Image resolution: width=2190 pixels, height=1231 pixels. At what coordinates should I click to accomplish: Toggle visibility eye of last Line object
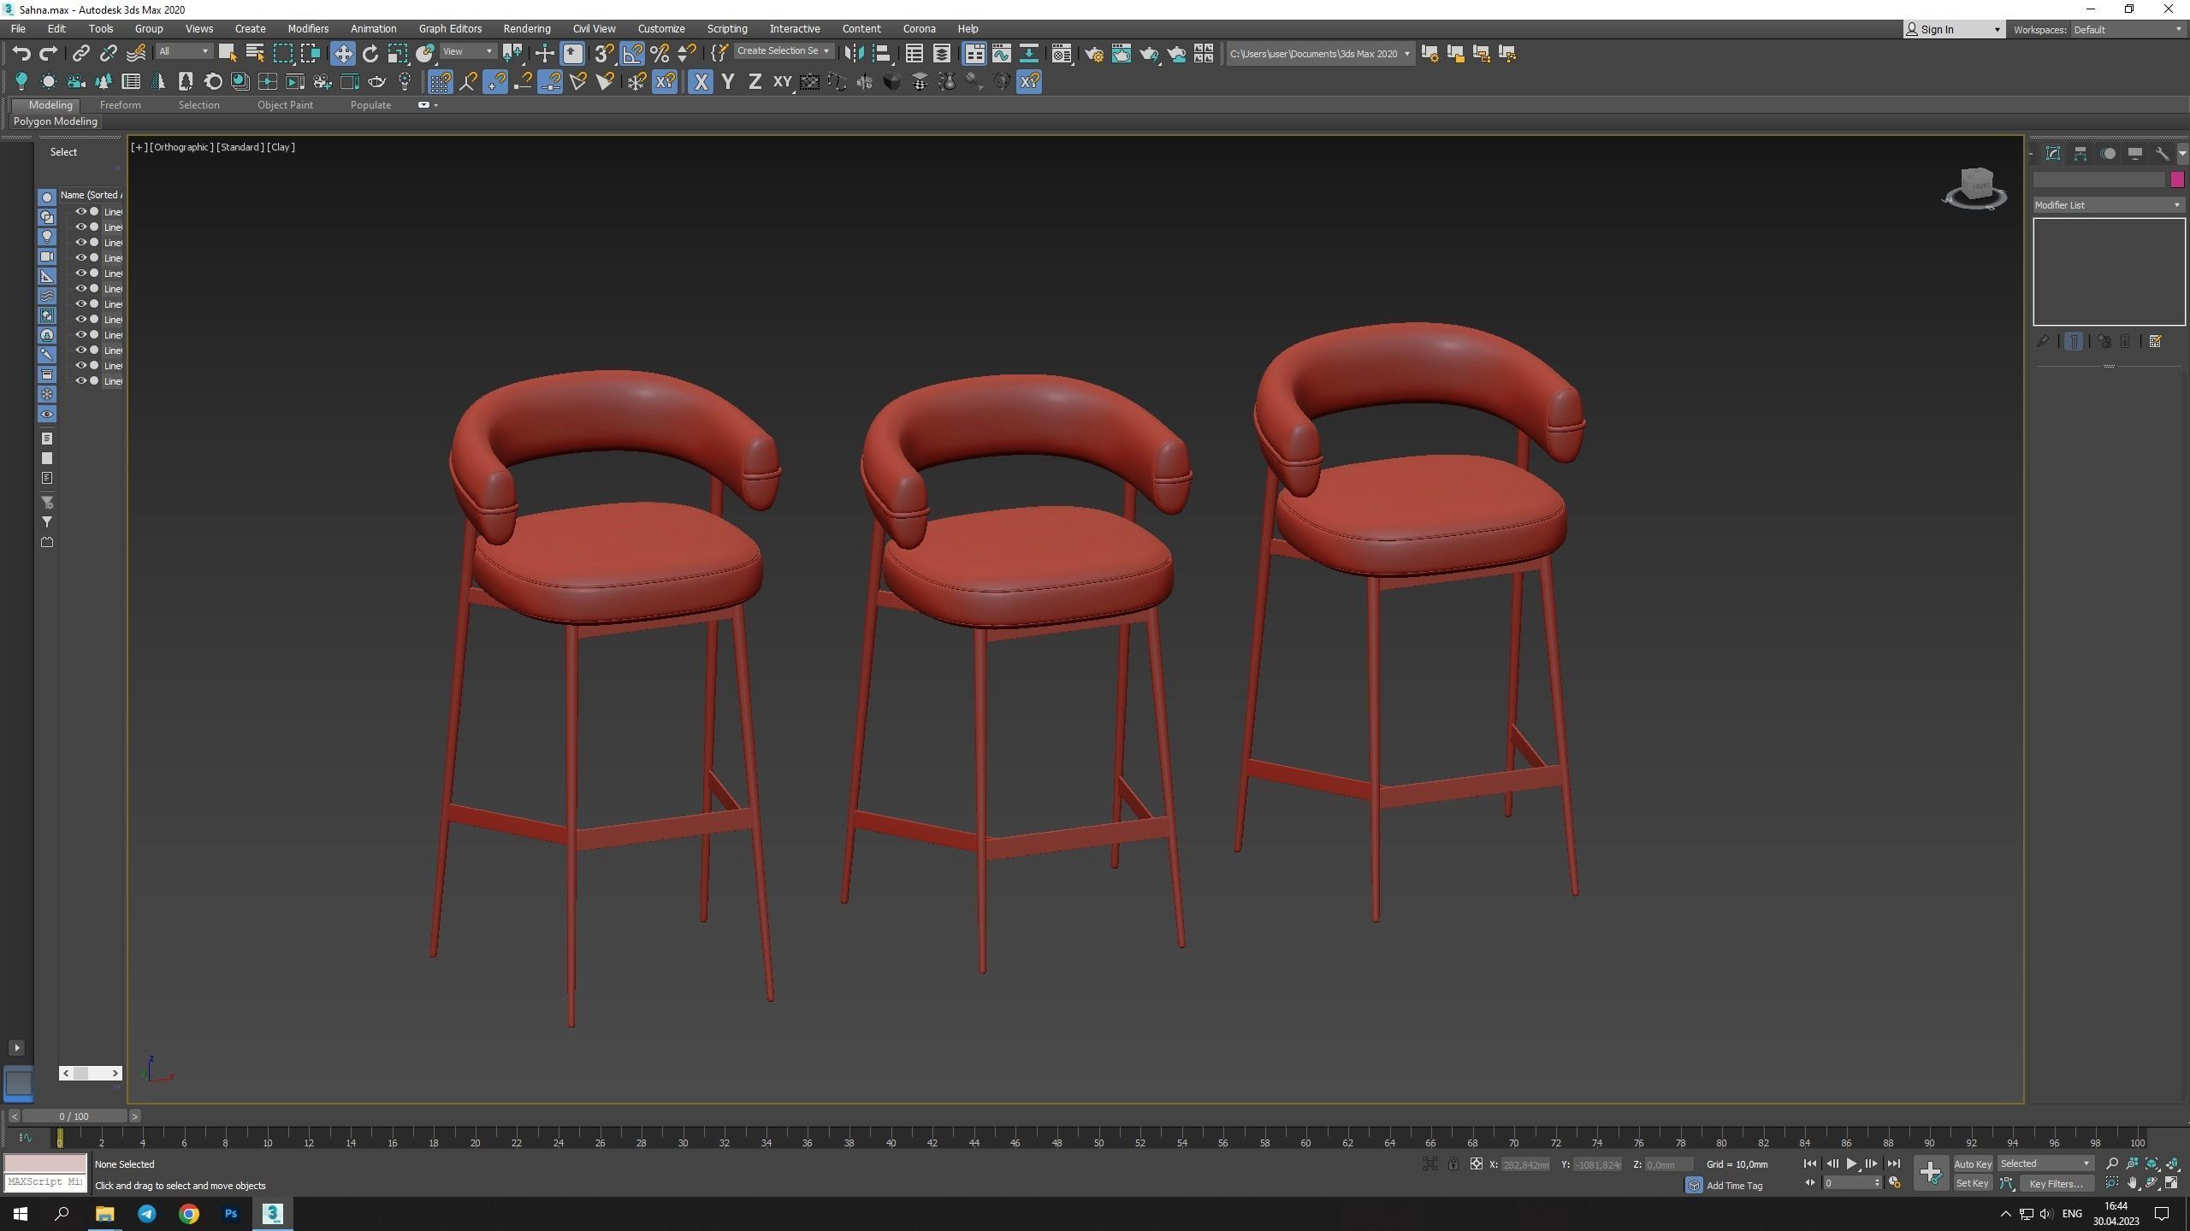pos(81,381)
